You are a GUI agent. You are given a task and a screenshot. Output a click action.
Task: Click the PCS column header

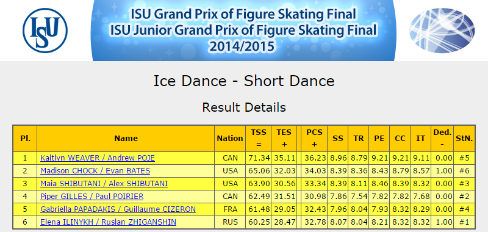point(314,139)
